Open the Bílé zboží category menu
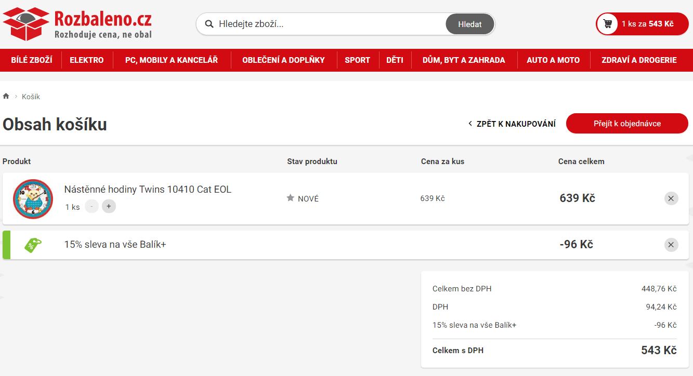This screenshot has width=693, height=376. pyautogui.click(x=32, y=60)
